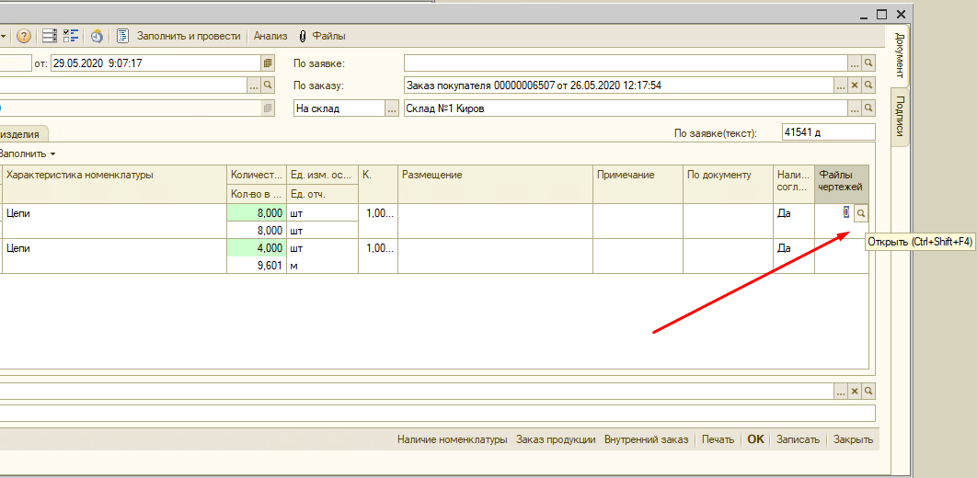Click the Печать button
Viewport: 977px width, 478px height.
(x=718, y=439)
